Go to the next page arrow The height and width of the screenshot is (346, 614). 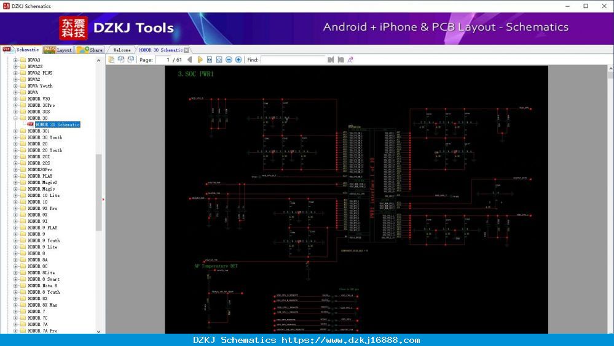point(200,60)
